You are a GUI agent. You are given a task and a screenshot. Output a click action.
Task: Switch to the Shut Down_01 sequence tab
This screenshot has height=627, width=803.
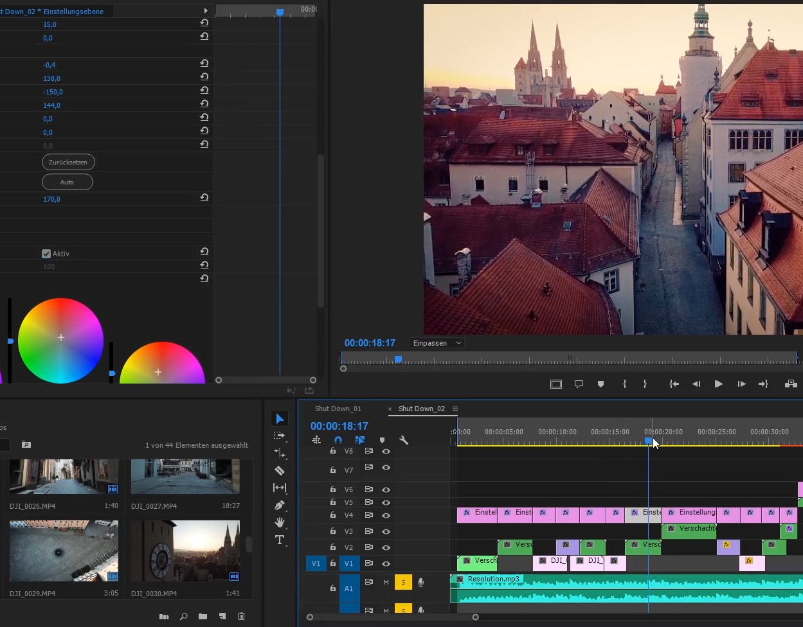(x=338, y=409)
